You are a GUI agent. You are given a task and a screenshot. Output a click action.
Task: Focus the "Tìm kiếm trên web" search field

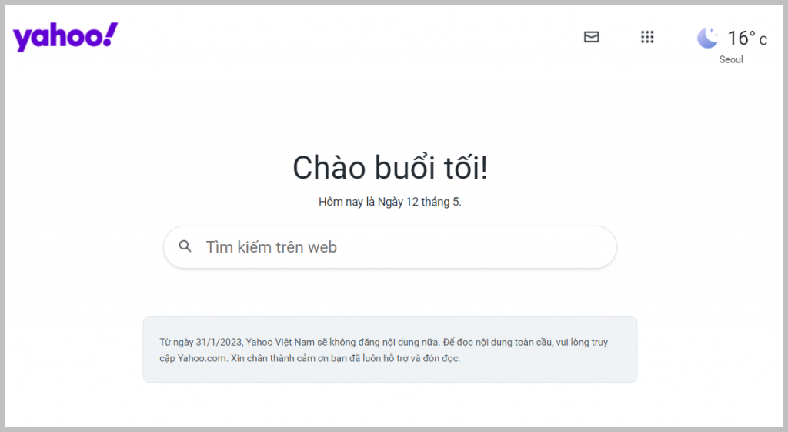[x=390, y=247]
